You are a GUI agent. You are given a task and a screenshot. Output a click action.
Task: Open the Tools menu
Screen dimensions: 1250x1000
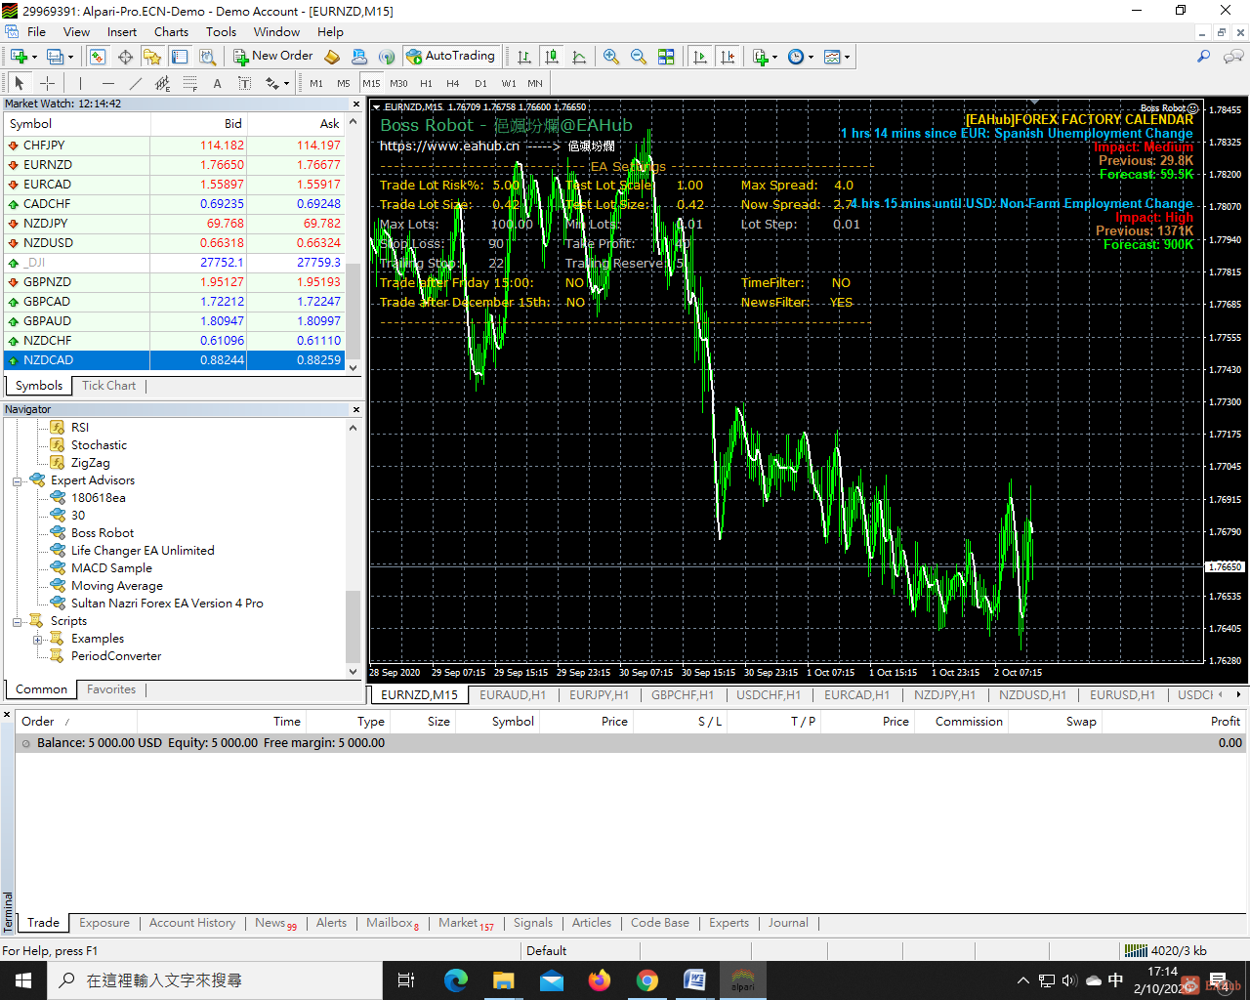(x=221, y=31)
